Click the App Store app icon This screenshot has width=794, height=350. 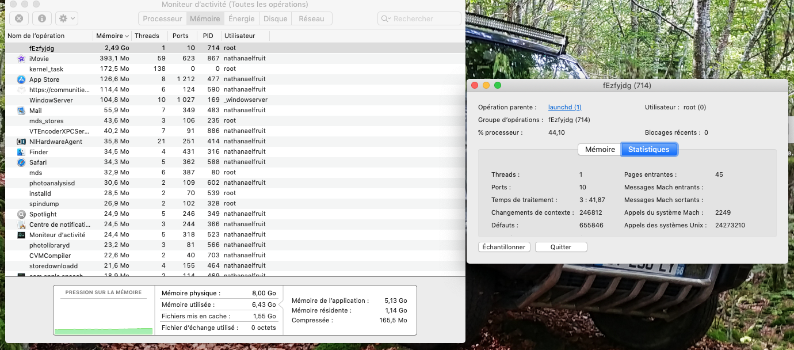[21, 79]
